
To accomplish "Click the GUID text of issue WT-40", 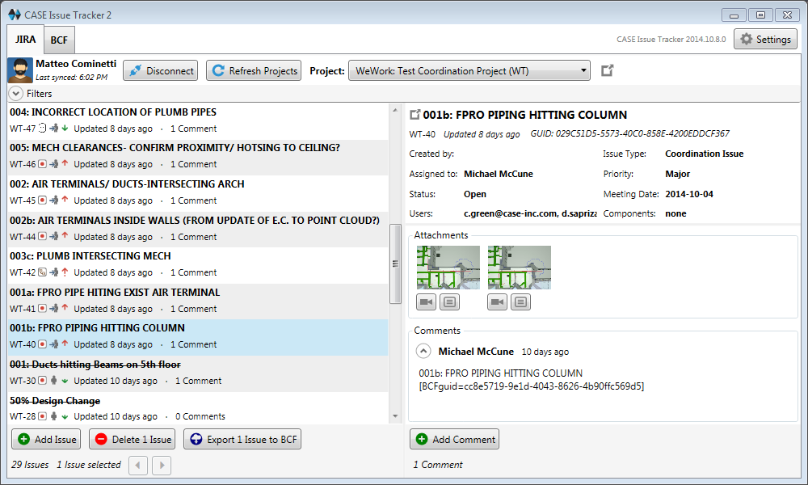I will click(629, 133).
